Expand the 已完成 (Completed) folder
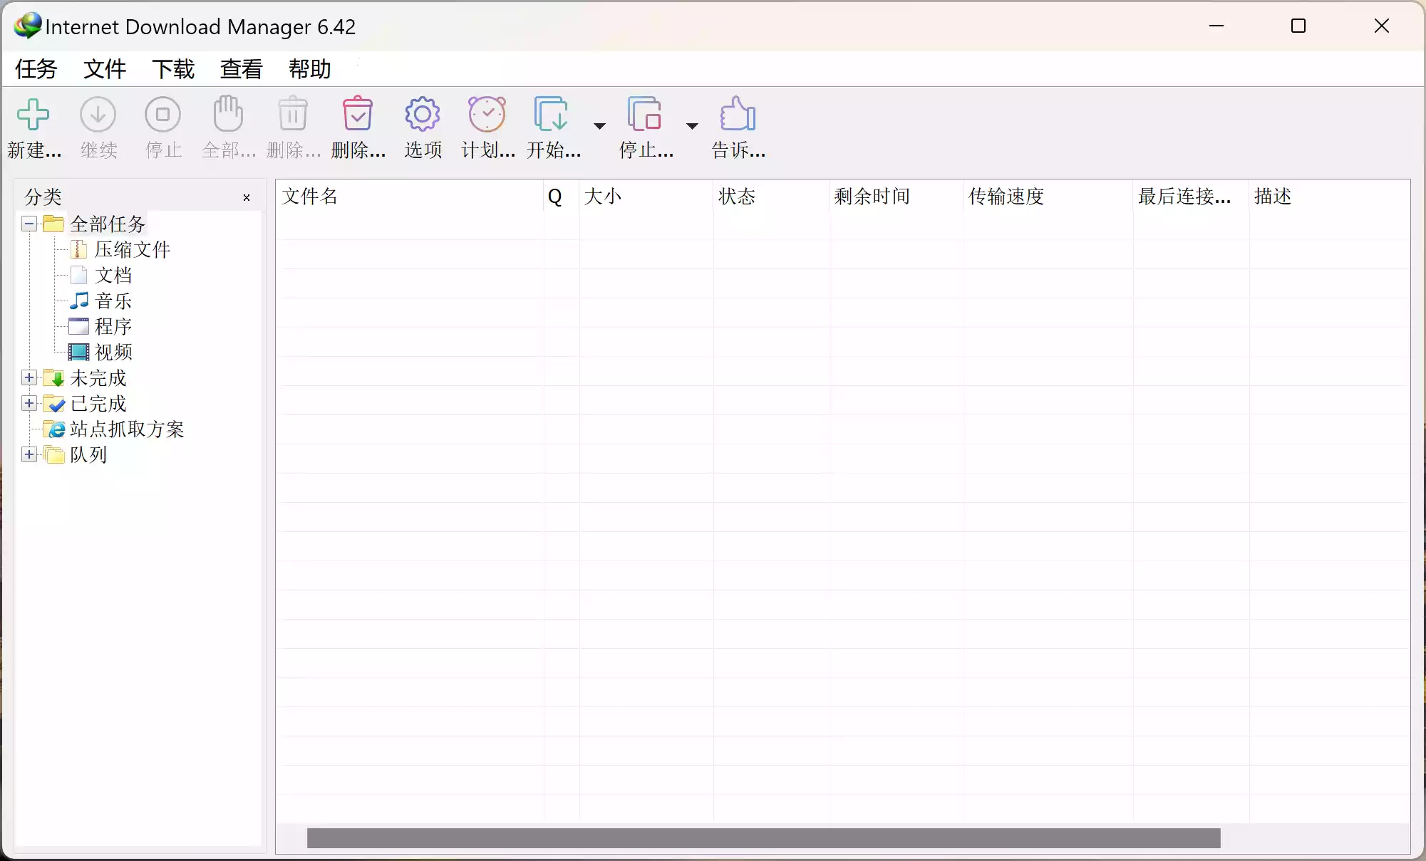Image resolution: width=1426 pixels, height=861 pixels. [x=28, y=403]
